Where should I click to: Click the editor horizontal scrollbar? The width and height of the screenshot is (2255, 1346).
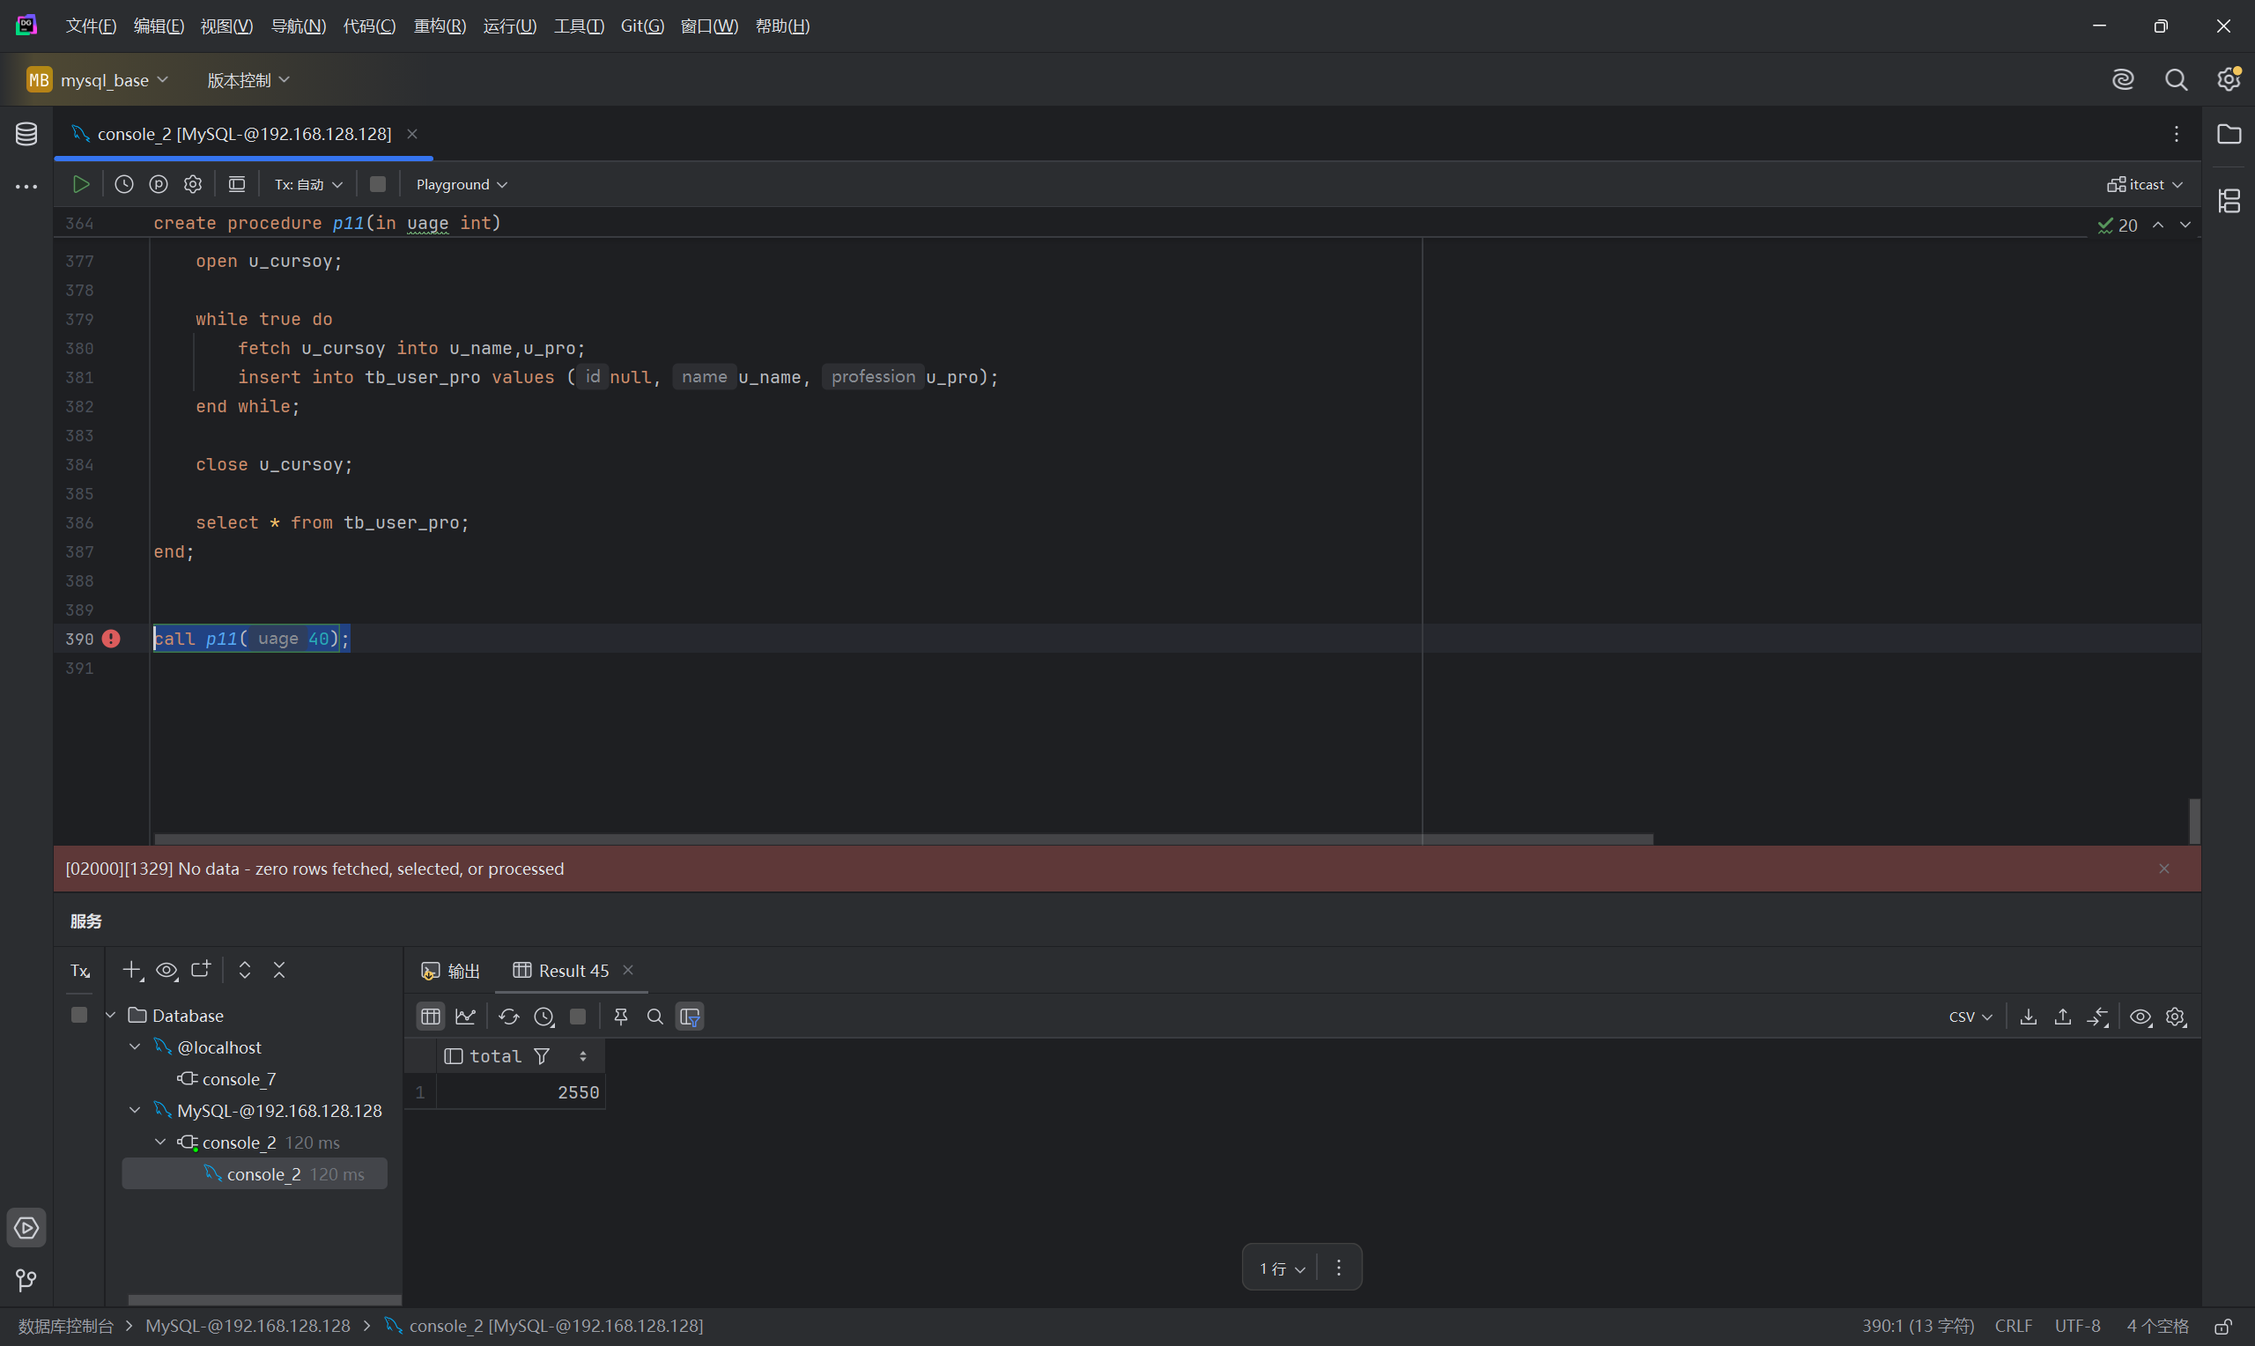tap(902, 839)
